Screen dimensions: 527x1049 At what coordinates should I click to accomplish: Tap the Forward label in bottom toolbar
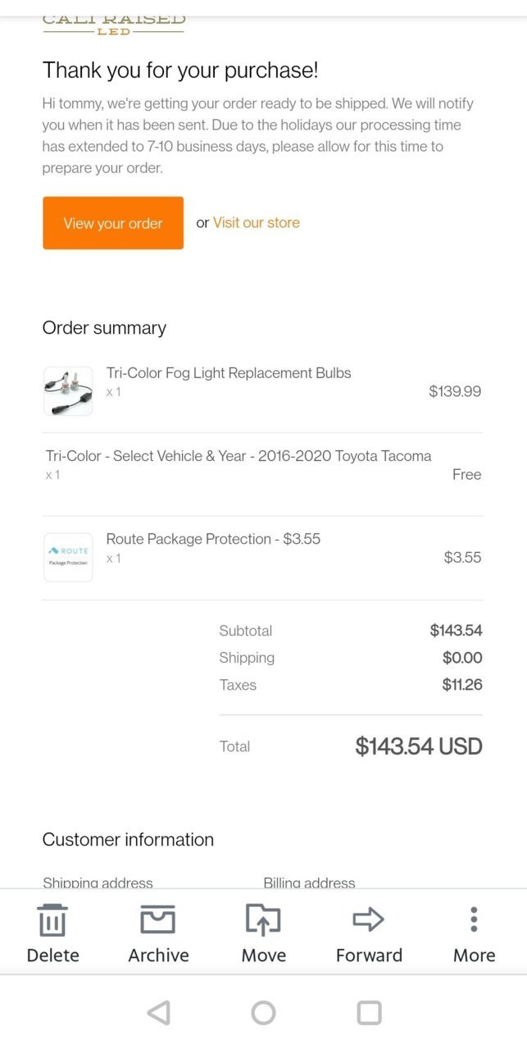pyautogui.click(x=369, y=956)
